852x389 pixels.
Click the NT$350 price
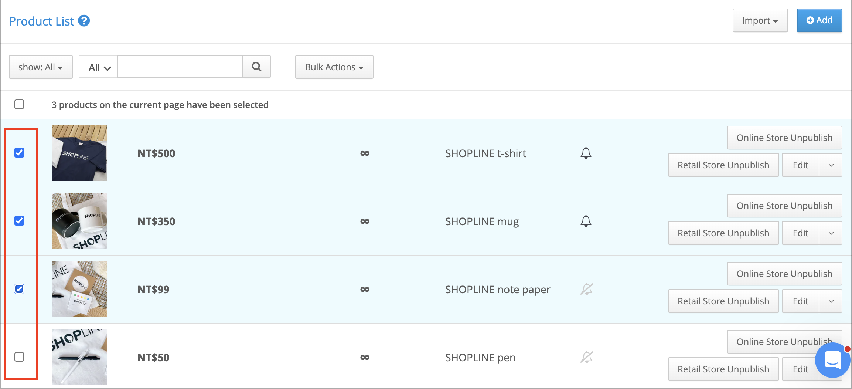(x=156, y=221)
